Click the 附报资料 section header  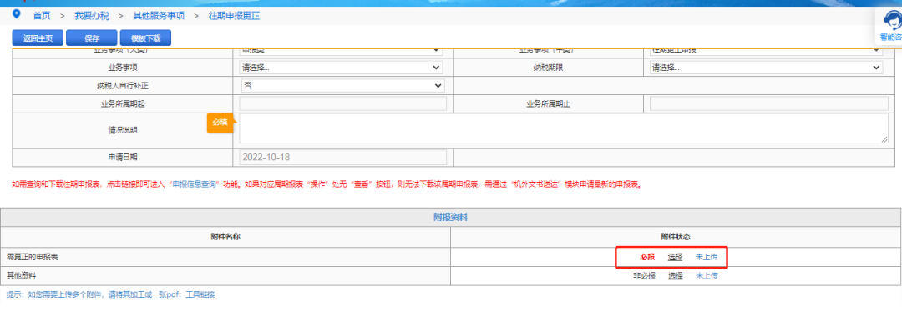click(x=450, y=218)
